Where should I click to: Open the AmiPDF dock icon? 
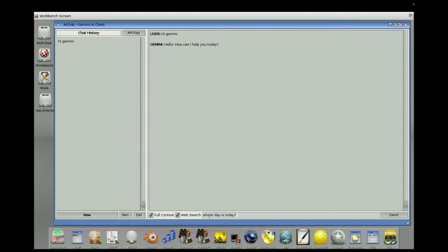click(x=112, y=237)
